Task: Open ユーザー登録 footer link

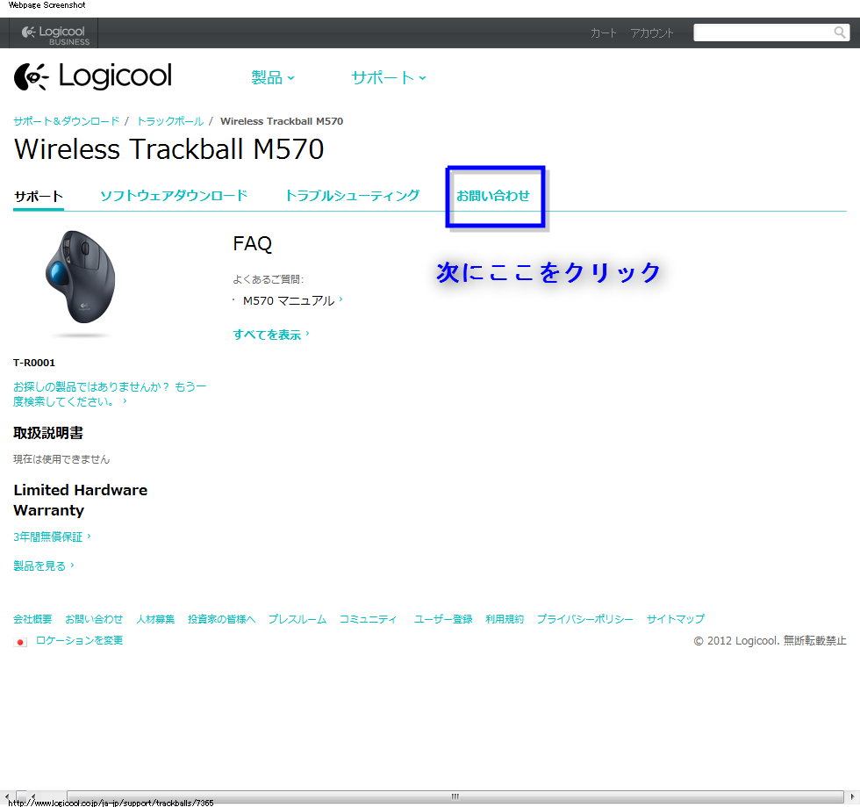Action: [443, 619]
